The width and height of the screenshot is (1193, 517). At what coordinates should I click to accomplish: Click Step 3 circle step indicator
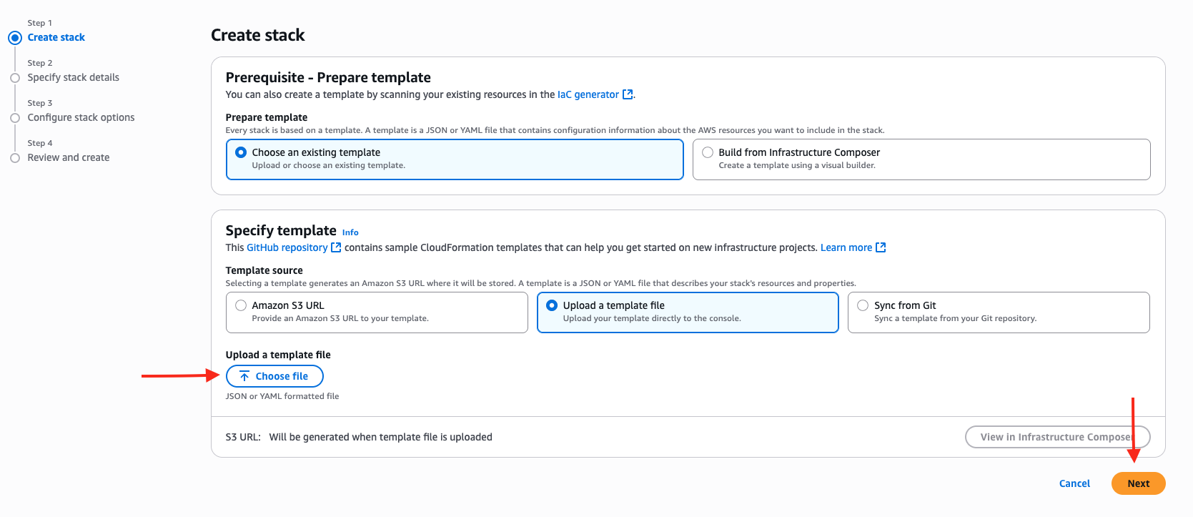click(15, 118)
